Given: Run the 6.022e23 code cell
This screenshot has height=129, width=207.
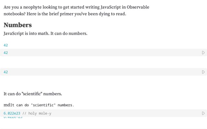Looking at the screenshot, I should click(x=203, y=113).
